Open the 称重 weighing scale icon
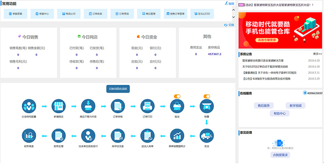Screen dimensions: 324x165 207,106
